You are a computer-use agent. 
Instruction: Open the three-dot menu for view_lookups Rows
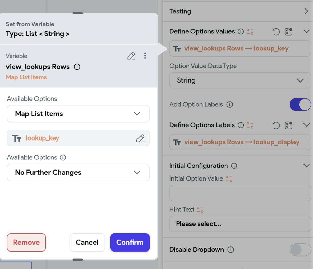pos(145,56)
